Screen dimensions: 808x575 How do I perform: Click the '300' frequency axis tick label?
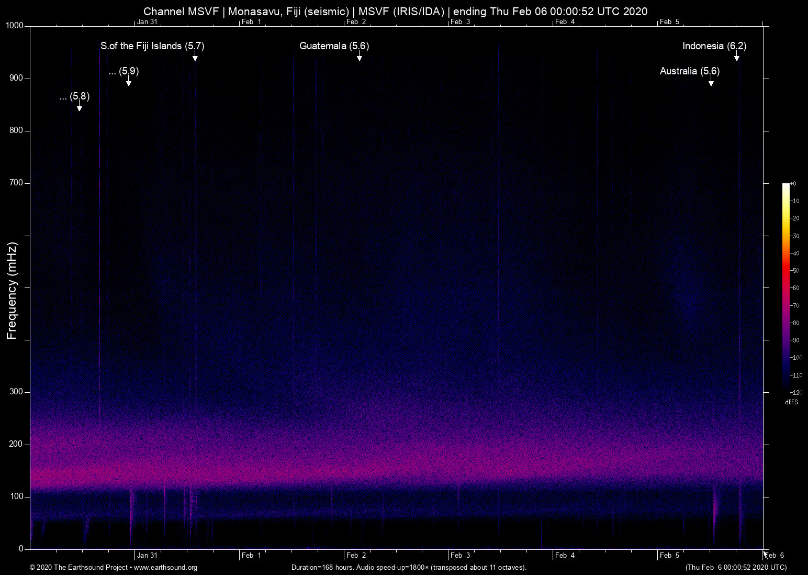pyautogui.click(x=17, y=392)
